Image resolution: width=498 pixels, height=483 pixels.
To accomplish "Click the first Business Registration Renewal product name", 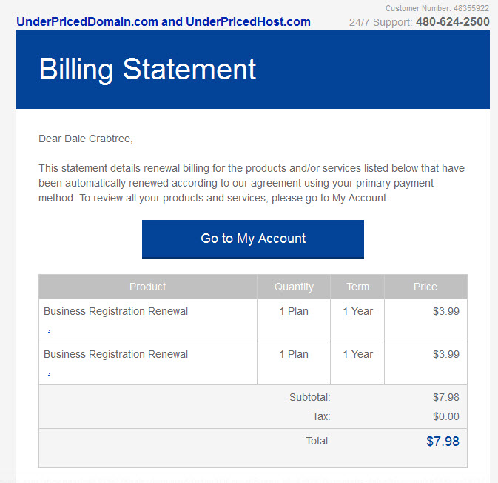I will pos(115,311).
